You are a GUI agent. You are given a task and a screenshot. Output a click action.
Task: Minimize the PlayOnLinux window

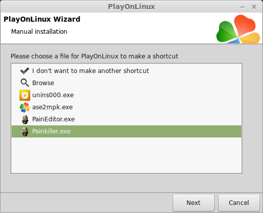[242, 7]
